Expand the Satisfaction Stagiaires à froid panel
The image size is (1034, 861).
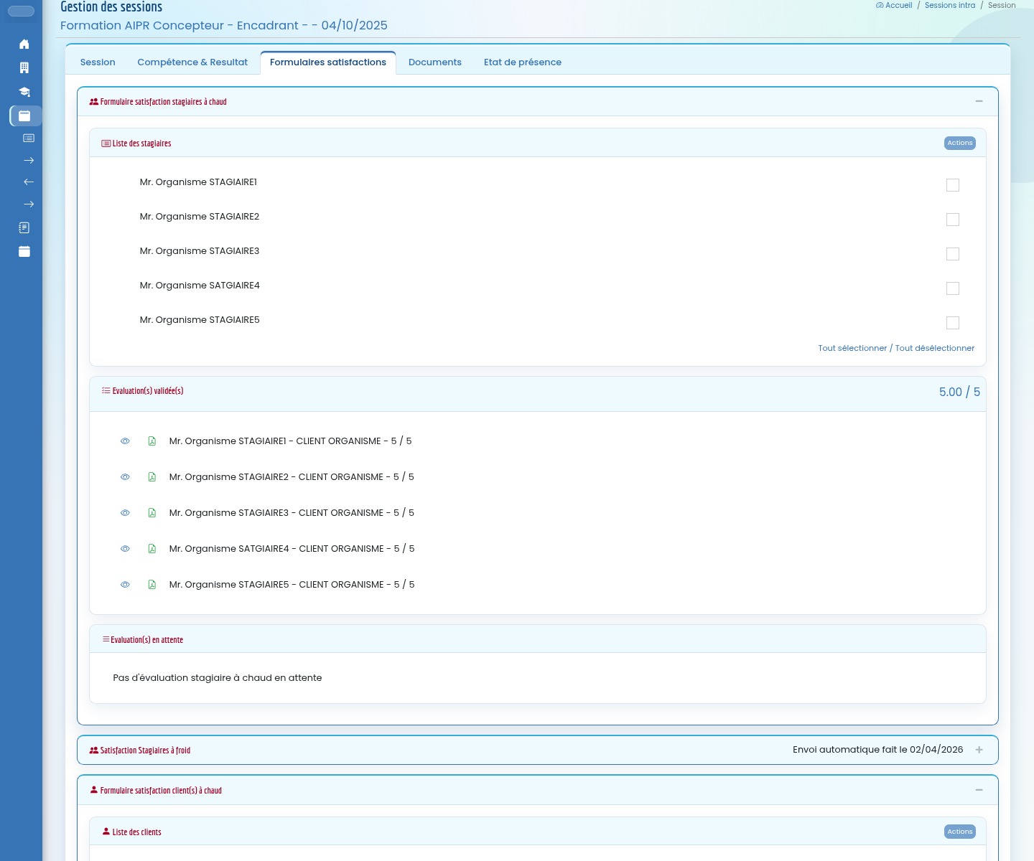tap(979, 750)
